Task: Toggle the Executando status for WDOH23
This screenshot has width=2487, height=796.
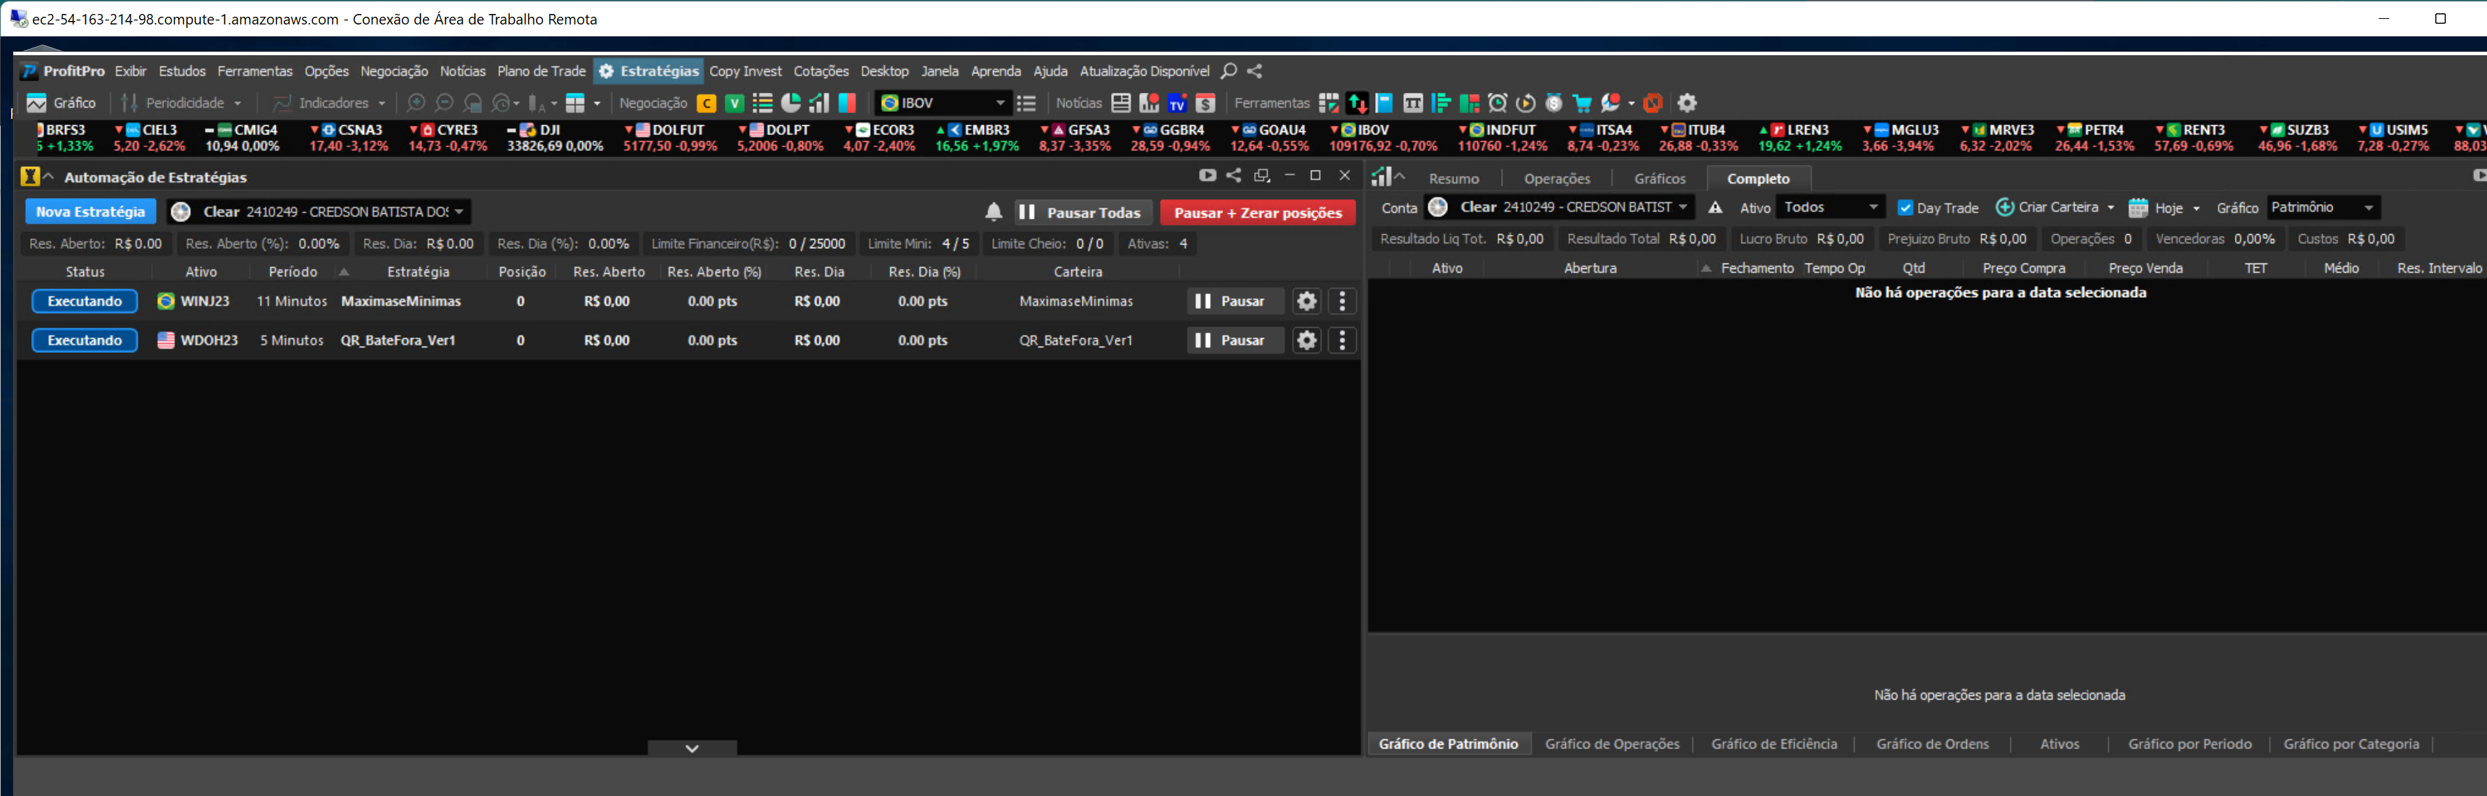Action: coord(85,340)
